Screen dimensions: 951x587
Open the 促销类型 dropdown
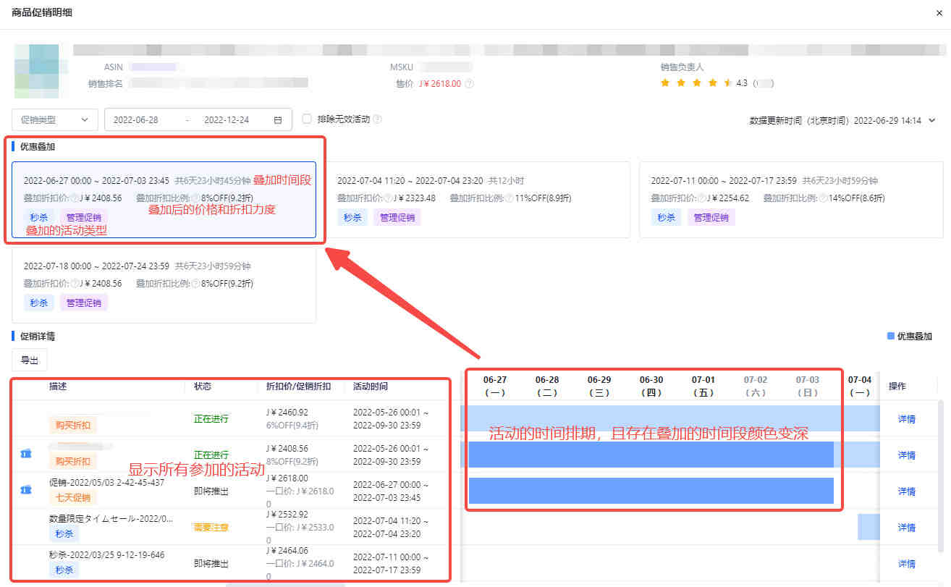[x=55, y=120]
